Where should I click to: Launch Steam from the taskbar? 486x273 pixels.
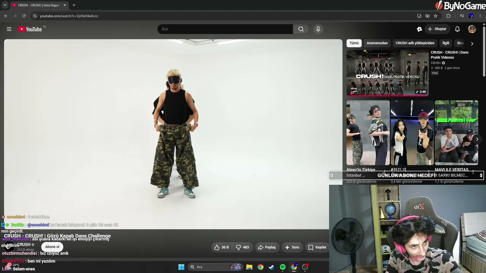tap(271, 267)
